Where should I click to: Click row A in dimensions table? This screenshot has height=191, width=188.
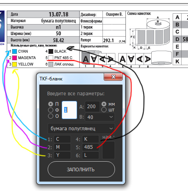coord(180,17)
